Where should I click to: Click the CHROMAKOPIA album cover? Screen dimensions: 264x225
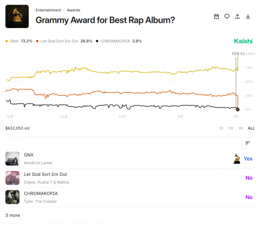[12, 197]
